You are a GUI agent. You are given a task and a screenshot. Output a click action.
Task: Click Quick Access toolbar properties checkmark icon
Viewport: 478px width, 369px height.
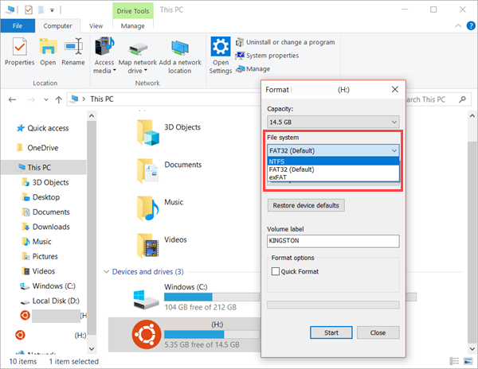pyautogui.click(x=29, y=10)
